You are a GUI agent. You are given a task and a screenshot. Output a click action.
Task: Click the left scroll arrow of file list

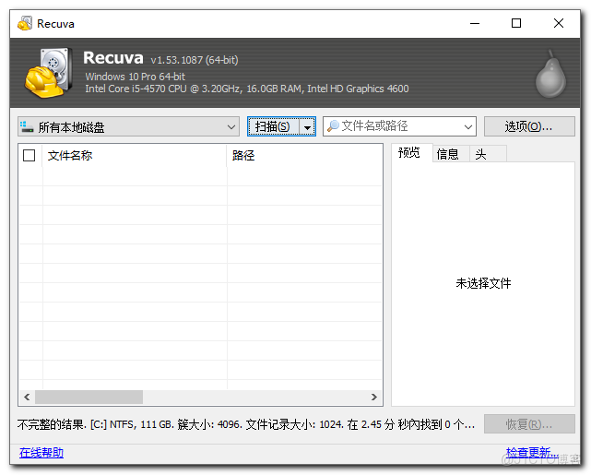pyautogui.click(x=27, y=397)
